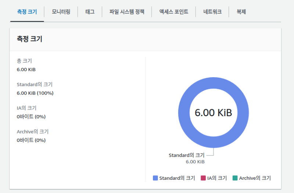Image resolution: width=294 pixels, height=193 pixels.
Task: Click the 6.00 KiB (100%) Standard value
Action: click(x=35, y=93)
